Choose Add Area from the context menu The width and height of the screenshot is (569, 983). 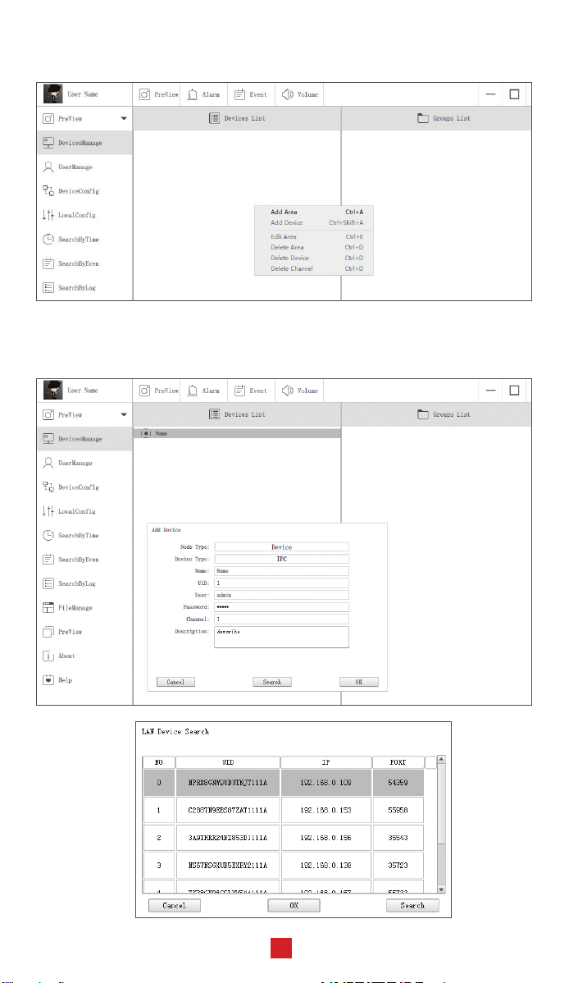click(x=284, y=212)
